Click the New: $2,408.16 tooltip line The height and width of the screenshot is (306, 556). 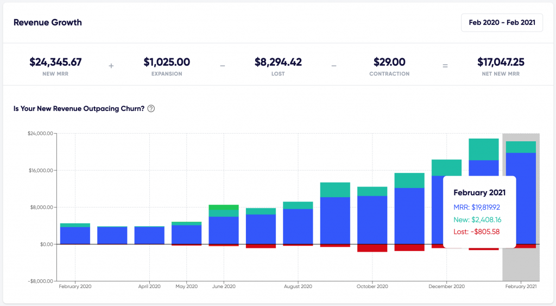[477, 220]
